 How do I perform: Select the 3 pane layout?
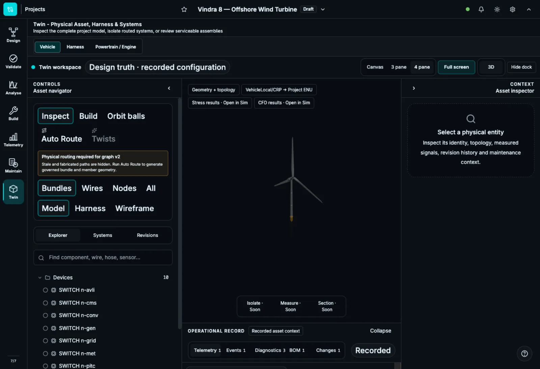click(399, 67)
